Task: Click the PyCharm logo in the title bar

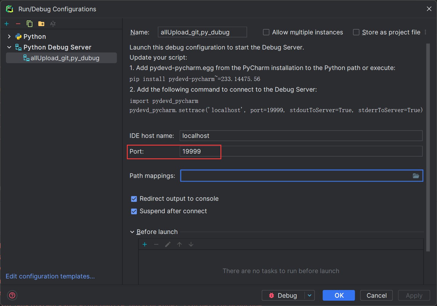Action: (10, 9)
